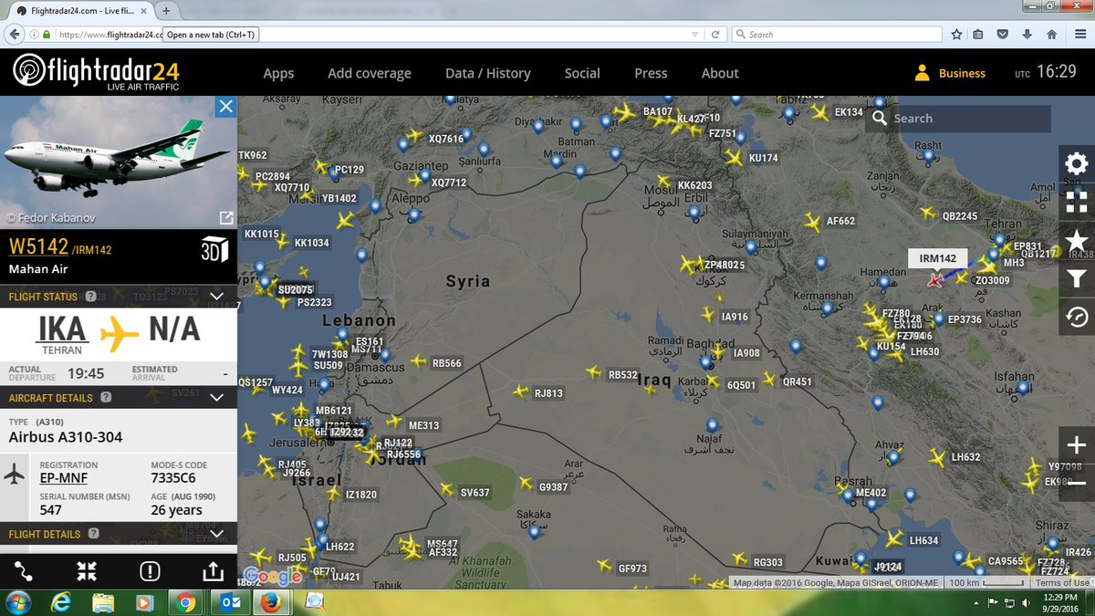Select flight RB532 plane on map
The height and width of the screenshot is (616, 1095).
594,372
